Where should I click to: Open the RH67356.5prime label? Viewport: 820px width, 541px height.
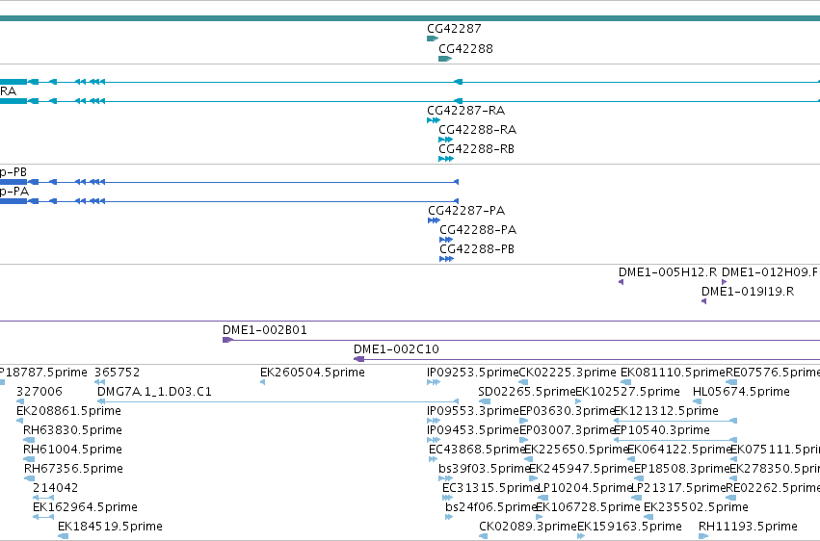(73, 469)
